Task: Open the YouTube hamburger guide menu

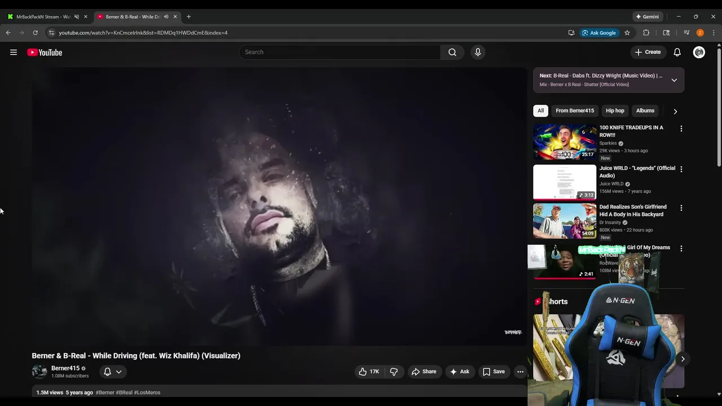Action: pyautogui.click(x=14, y=52)
